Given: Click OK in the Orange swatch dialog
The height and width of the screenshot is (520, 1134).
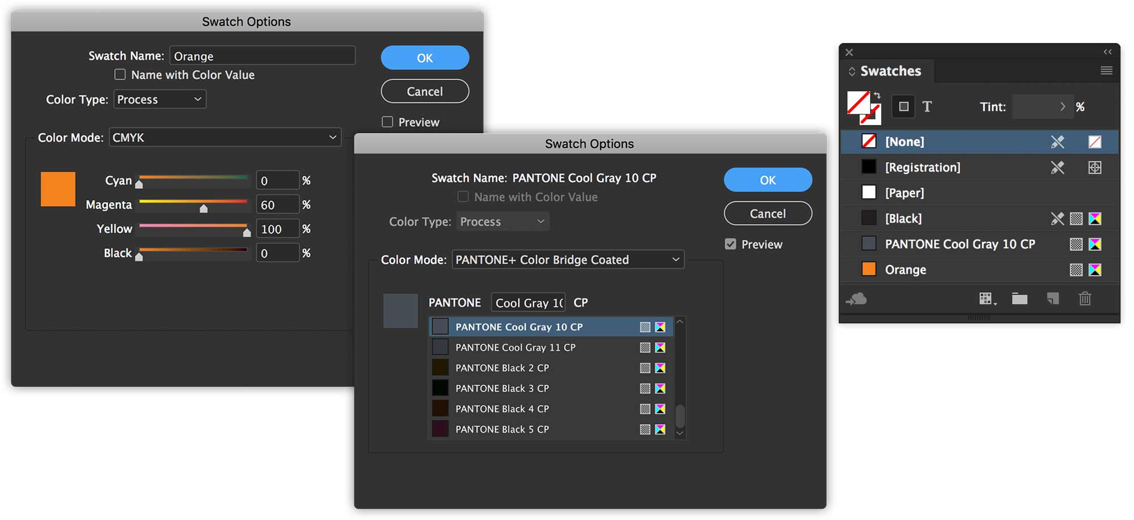Looking at the screenshot, I should [x=425, y=58].
